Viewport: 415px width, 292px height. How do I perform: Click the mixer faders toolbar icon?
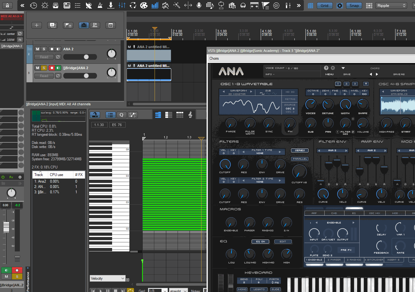(x=122, y=5)
